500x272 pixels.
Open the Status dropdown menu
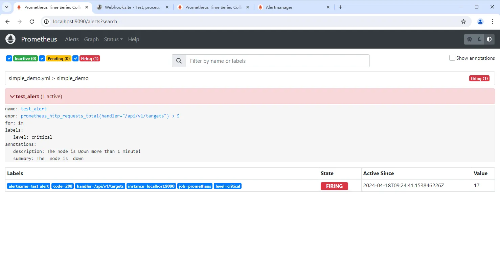(113, 39)
